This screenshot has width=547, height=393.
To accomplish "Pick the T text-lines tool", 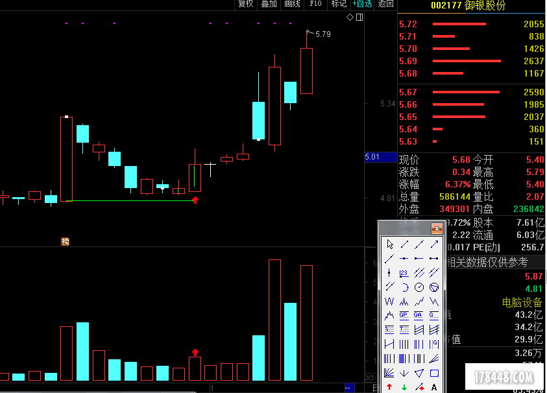I will pos(404,330).
